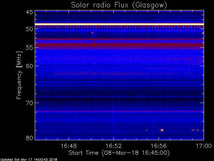Click the bright yellow-white band near 49 MHz
Screen dimensions: 214x161
point(119,24)
